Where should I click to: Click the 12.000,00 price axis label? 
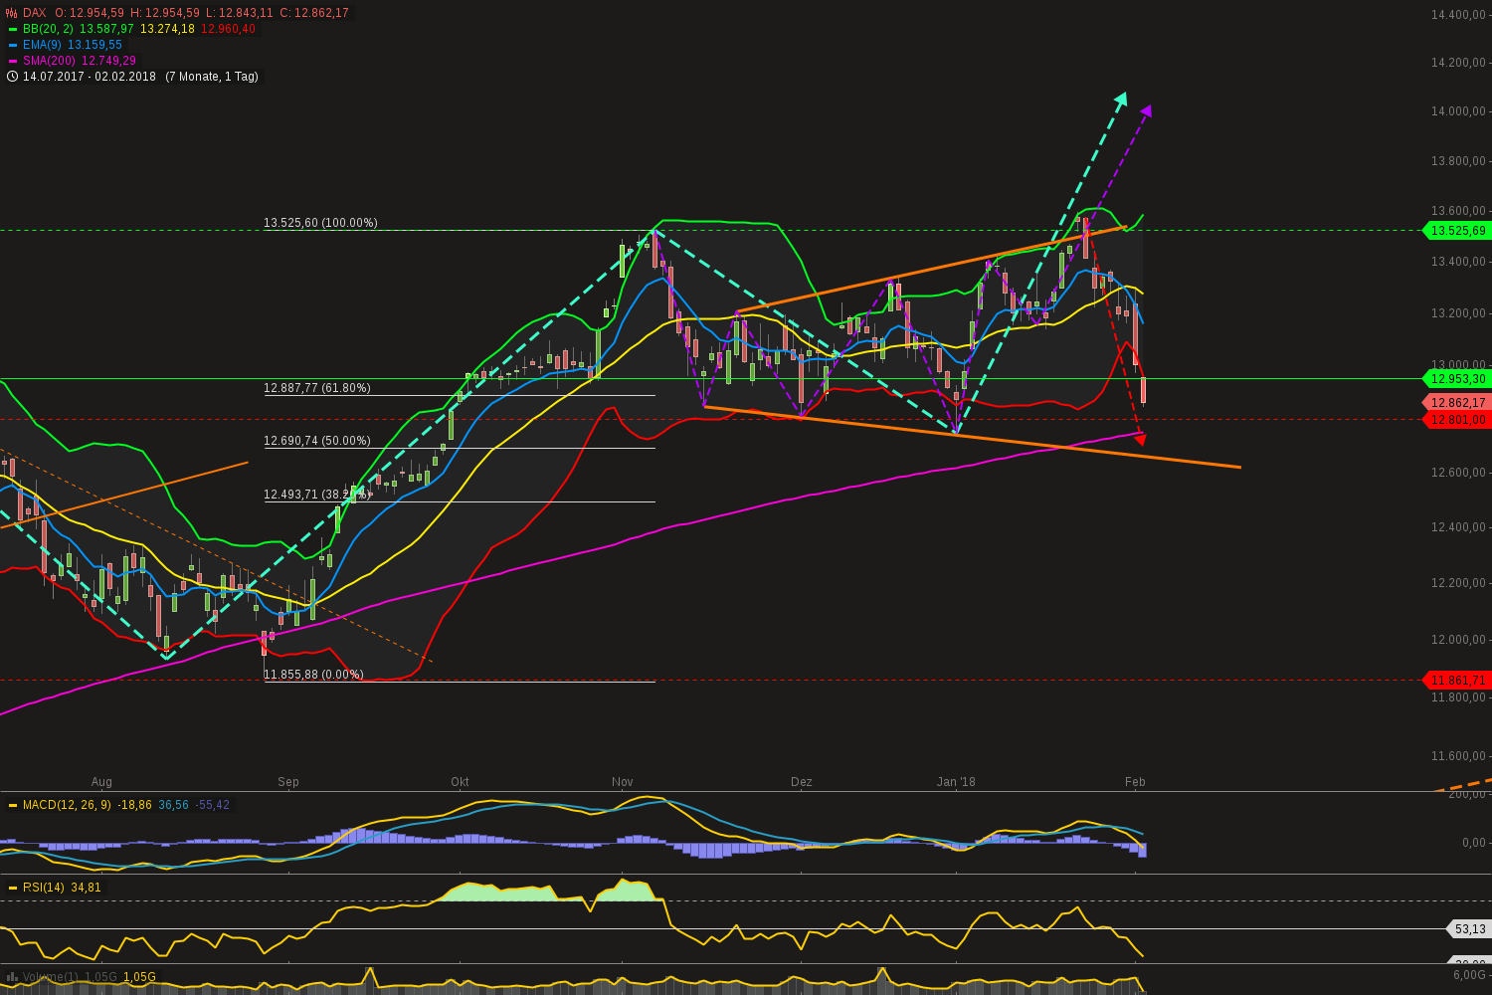[x=1458, y=640]
